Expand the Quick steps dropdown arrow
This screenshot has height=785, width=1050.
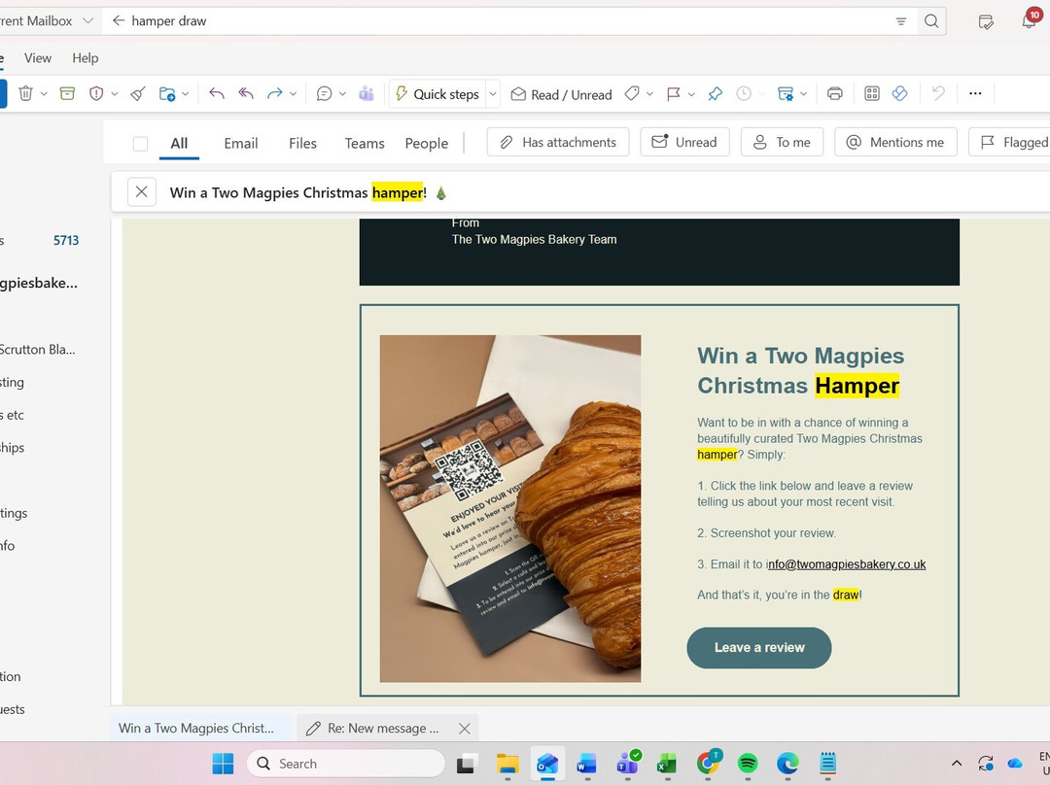[x=493, y=94]
